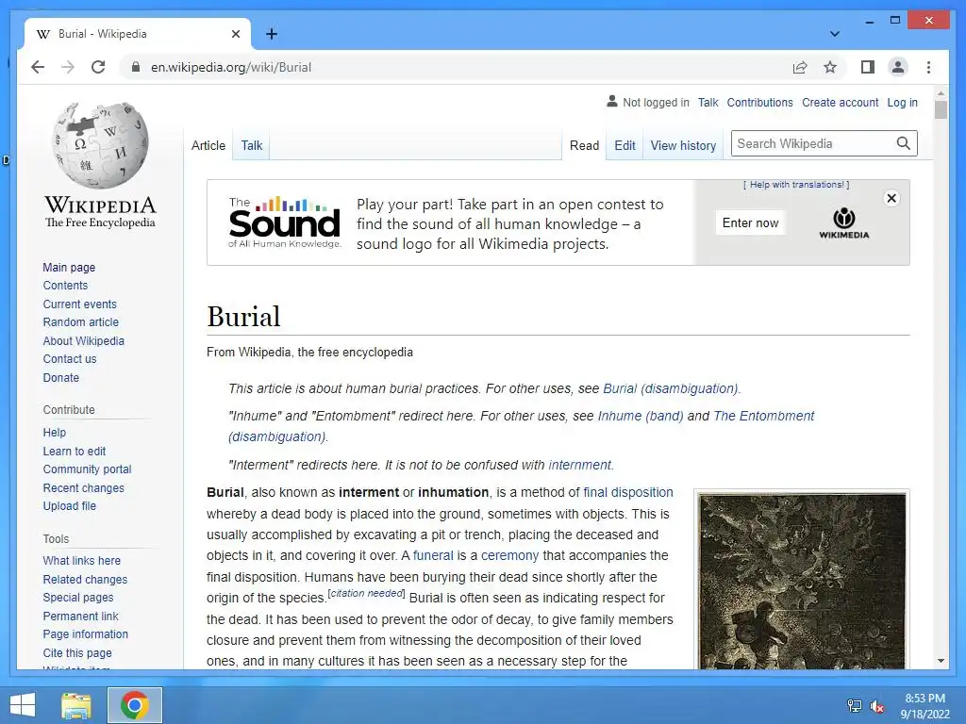Go to Main page in sidebar
The image size is (966, 724).
tap(69, 267)
